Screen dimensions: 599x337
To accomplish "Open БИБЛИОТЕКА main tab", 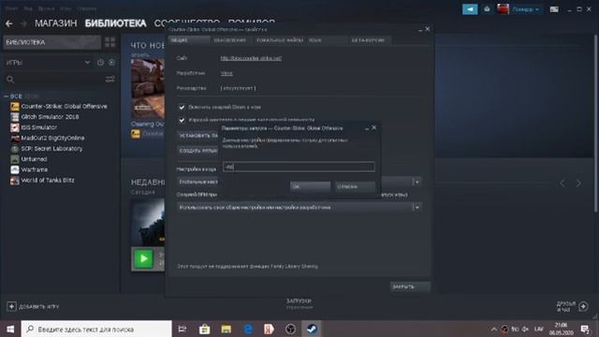I will coord(115,23).
